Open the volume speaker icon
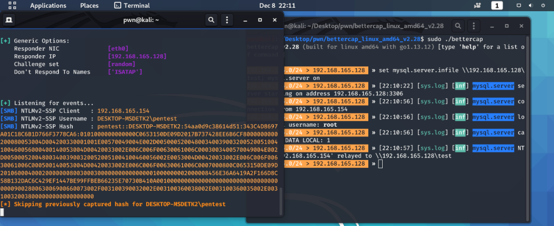554x226 pixels. (531, 6)
